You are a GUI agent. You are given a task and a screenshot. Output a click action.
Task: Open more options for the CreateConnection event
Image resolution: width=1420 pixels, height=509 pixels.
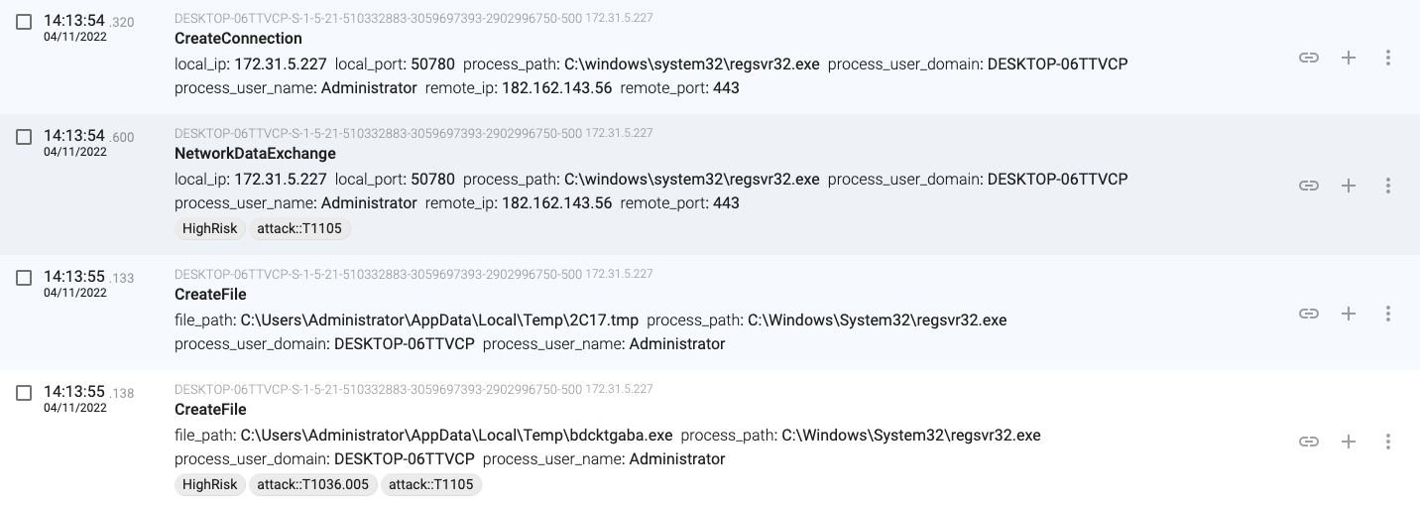pyautogui.click(x=1388, y=58)
